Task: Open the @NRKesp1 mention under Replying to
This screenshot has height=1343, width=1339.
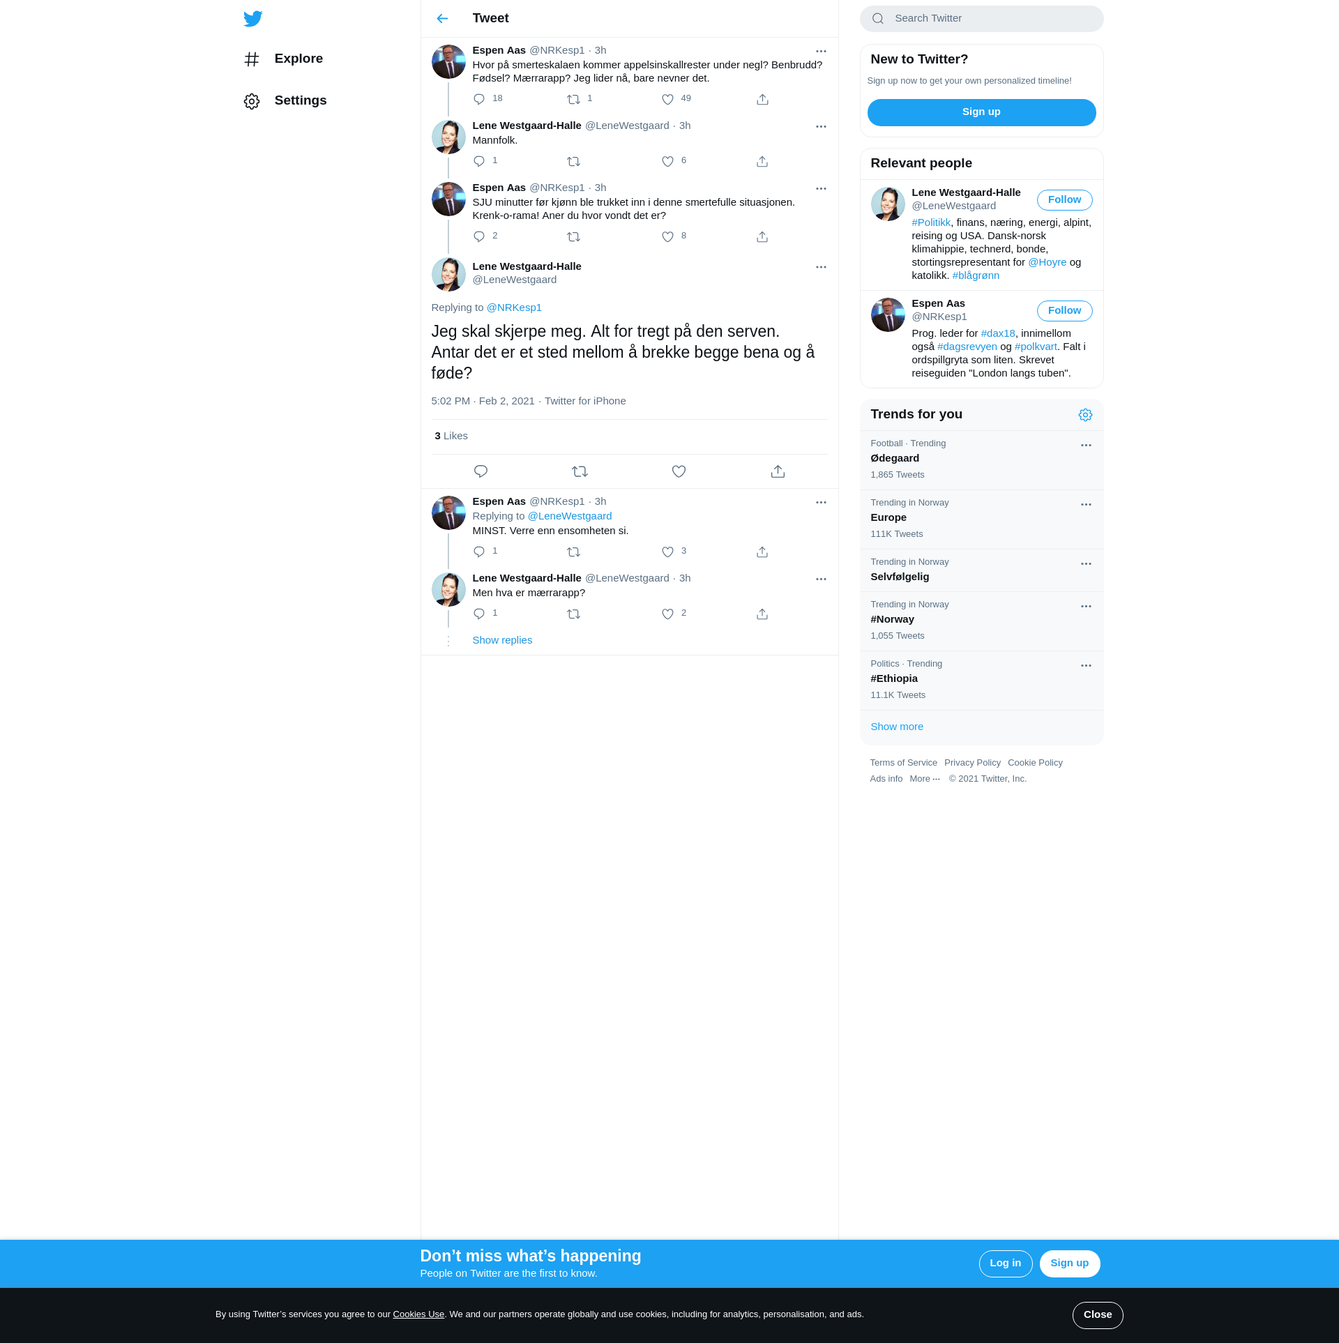Action: click(514, 308)
